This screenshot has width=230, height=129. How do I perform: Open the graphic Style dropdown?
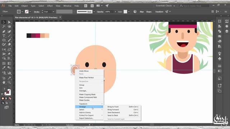129,11
